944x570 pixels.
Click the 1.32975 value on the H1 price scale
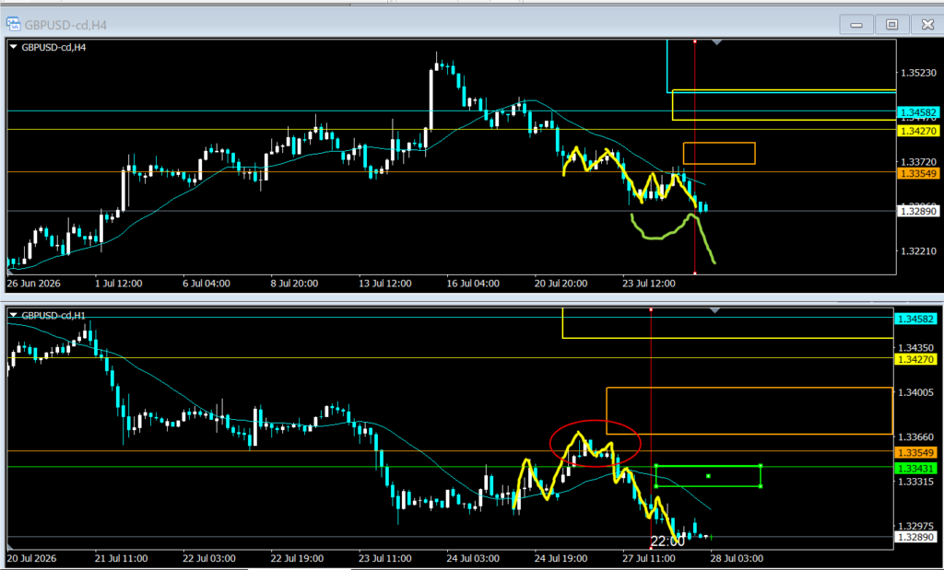point(916,526)
